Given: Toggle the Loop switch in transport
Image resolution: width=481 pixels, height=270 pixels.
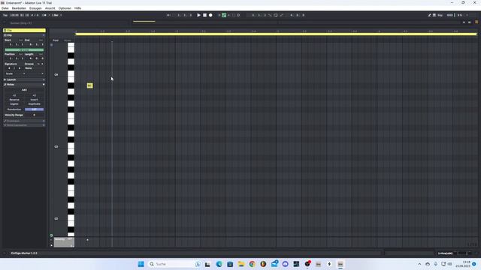Looking at the screenshot, I should point(276,15).
